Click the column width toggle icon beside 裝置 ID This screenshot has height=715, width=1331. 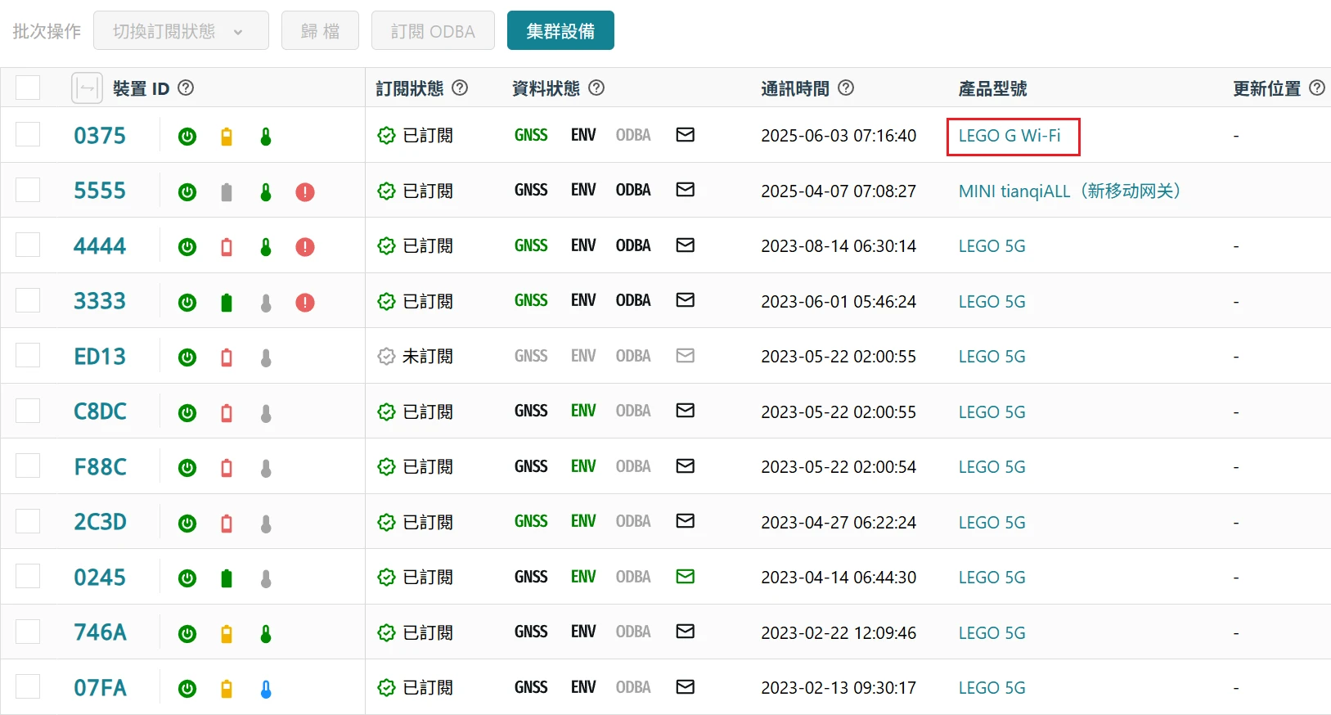click(87, 88)
